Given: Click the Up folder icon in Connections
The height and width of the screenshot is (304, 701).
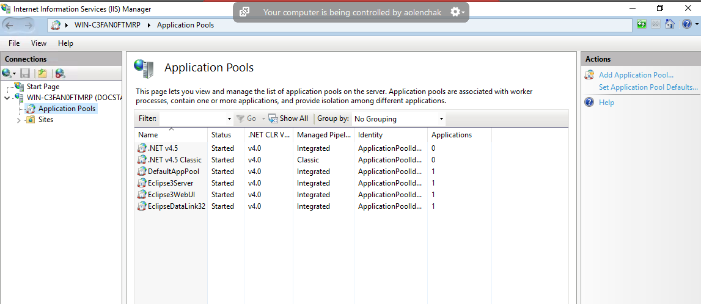Looking at the screenshot, I should tap(42, 73).
